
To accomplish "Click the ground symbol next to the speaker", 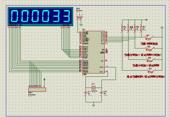I will [x=81, y=25].
